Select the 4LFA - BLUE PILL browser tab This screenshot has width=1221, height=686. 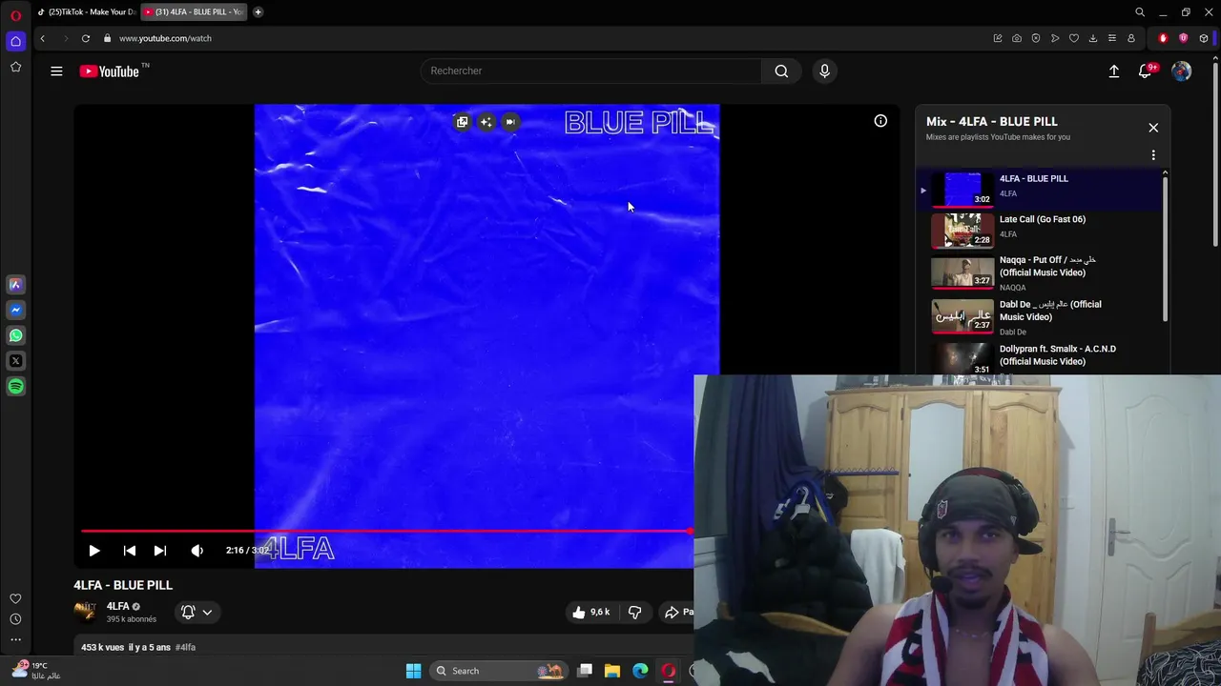point(196,11)
